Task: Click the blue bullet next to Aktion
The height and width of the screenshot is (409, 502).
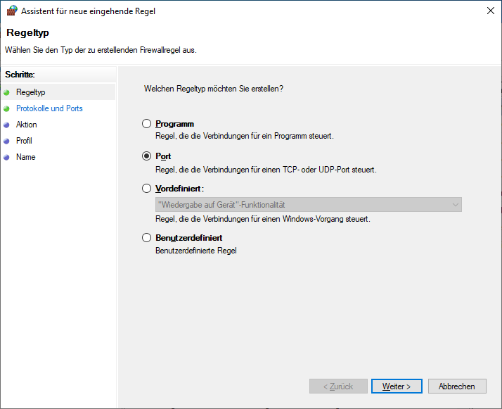Action: 7,125
